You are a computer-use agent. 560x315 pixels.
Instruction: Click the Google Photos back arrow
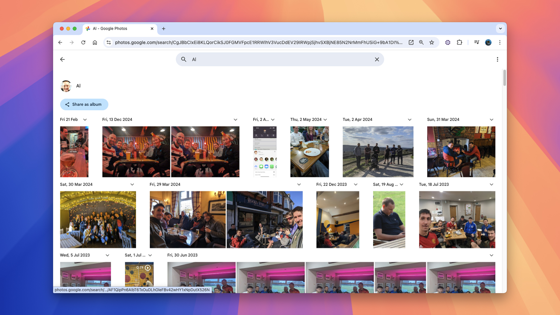(x=62, y=59)
